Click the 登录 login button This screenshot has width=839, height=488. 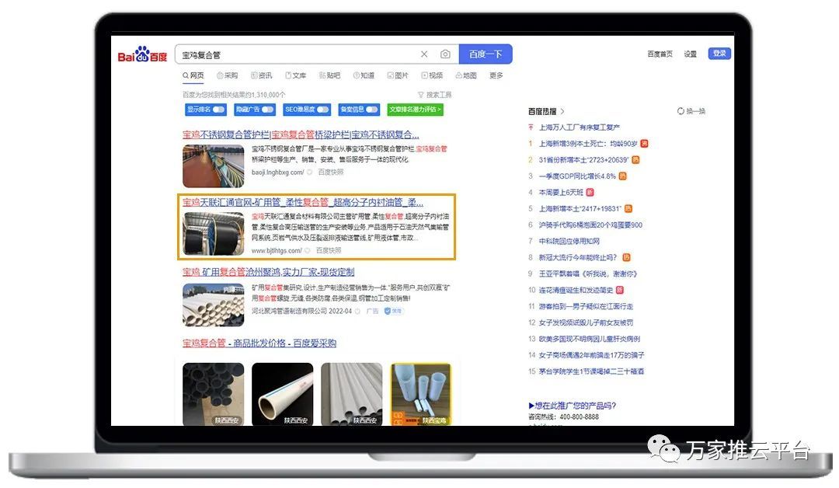(719, 54)
